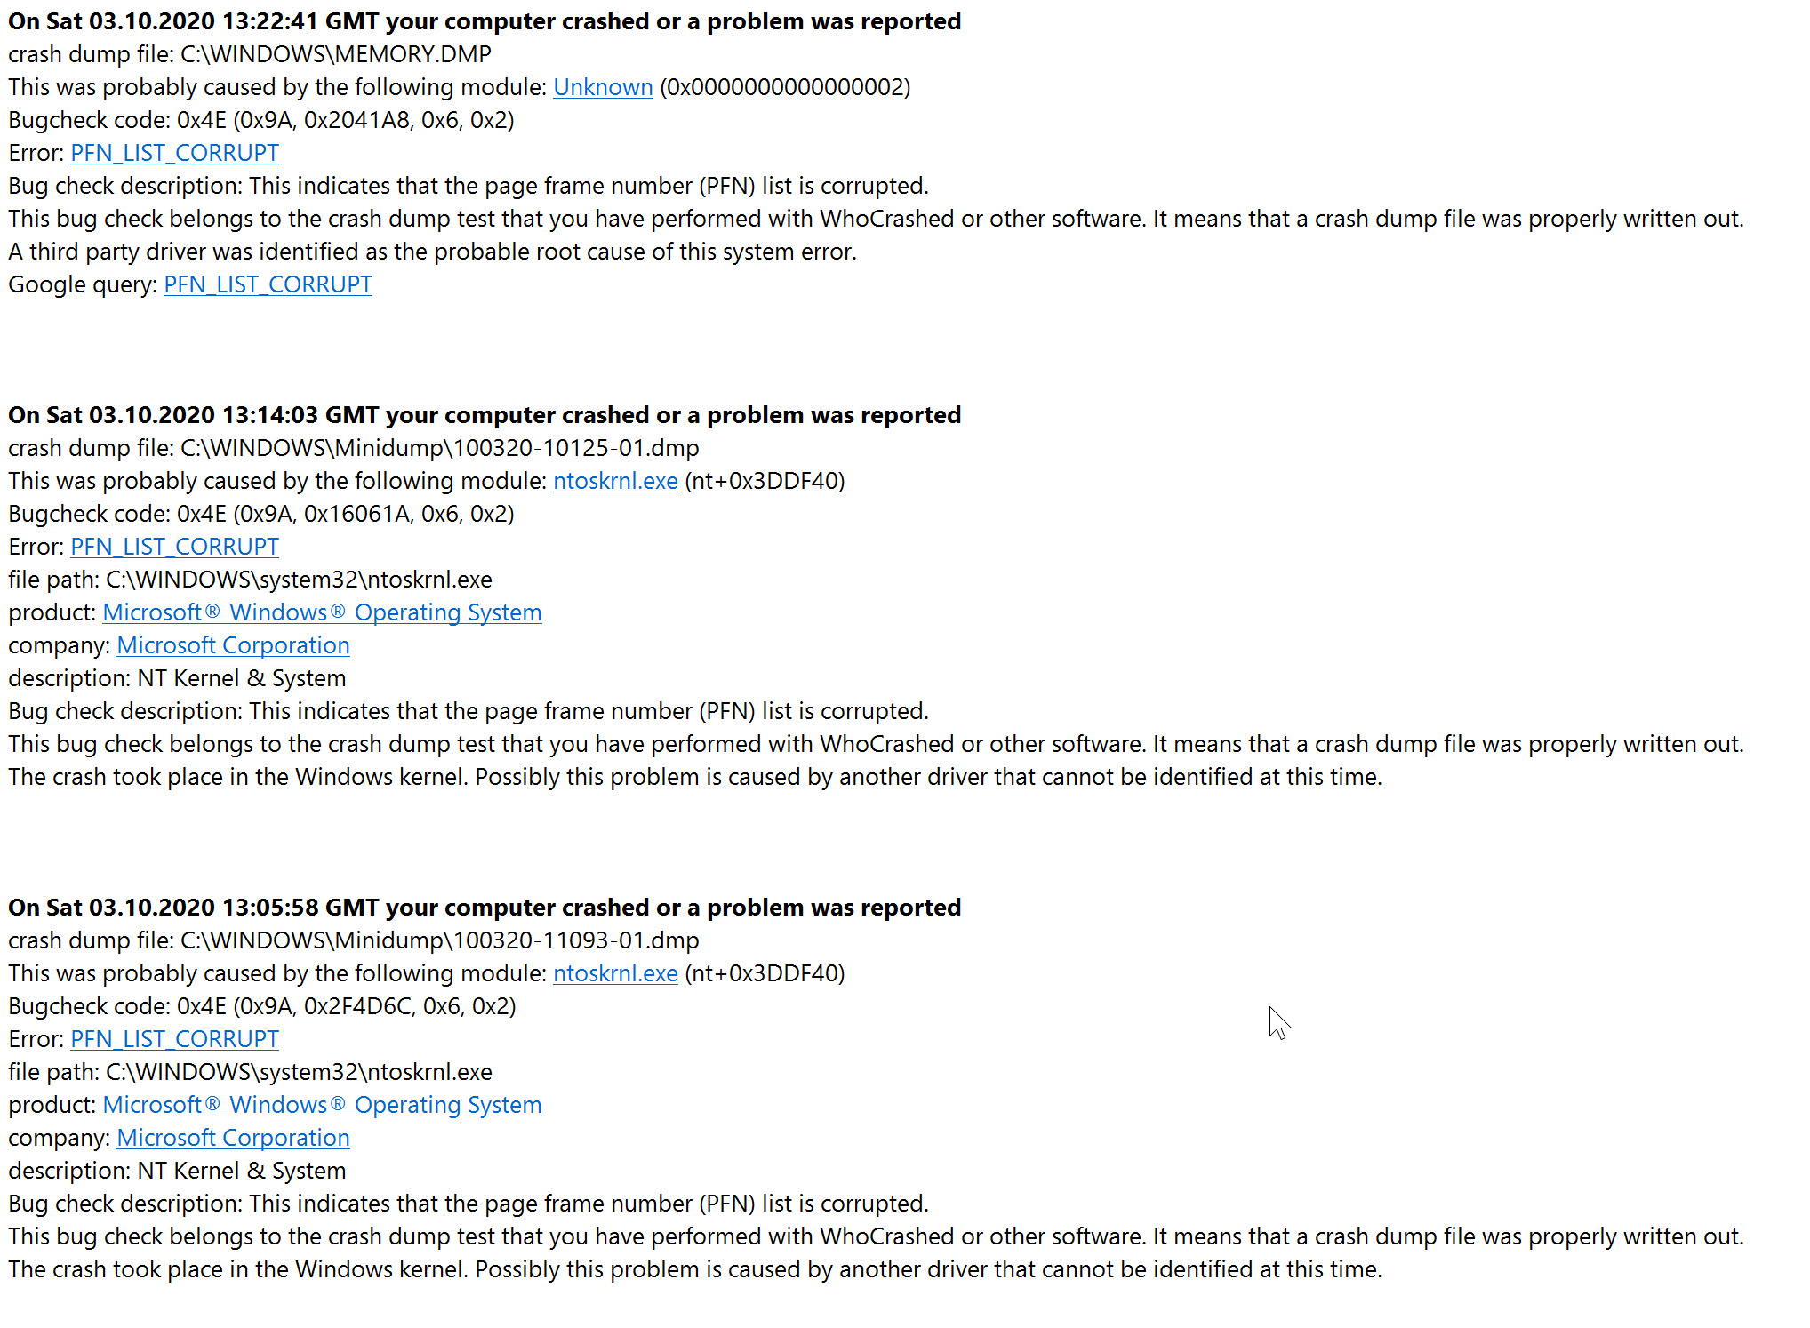
Task: Open PFN_LIST_CORRUPT error link in 13:05:58 report
Action: click(174, 1039)
